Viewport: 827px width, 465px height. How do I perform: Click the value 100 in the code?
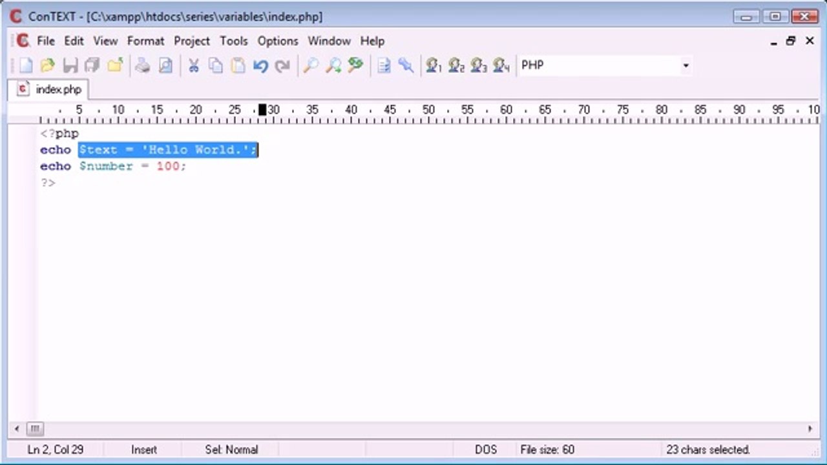point(168,166)
